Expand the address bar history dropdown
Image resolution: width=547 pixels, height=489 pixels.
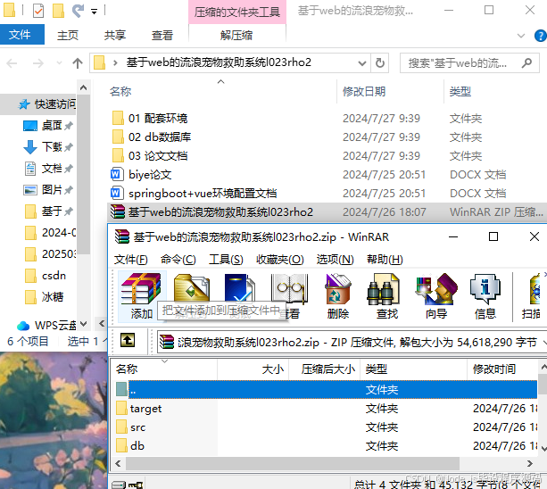(362, 63)
